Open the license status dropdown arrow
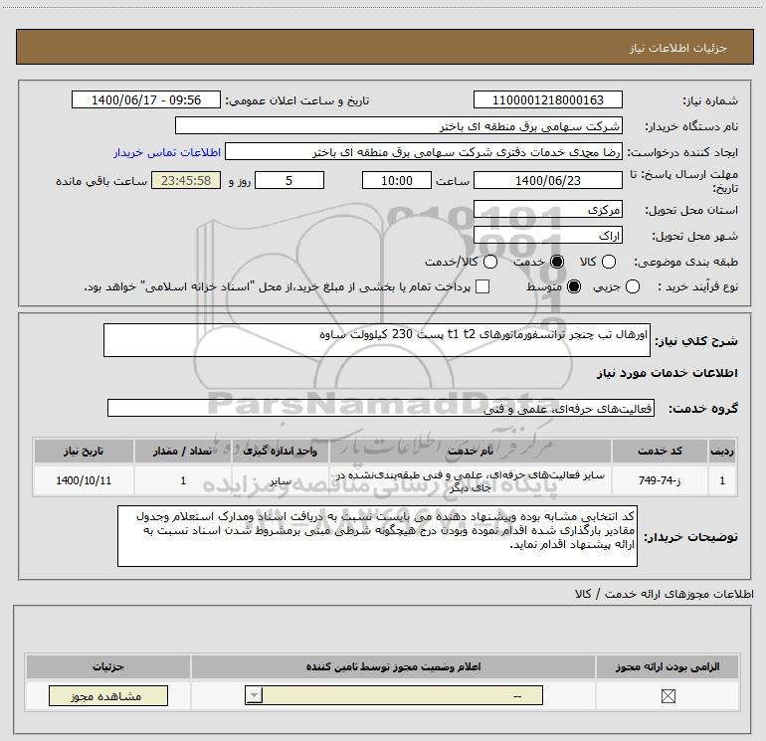The width and height of the screenshot is (766, 741). [254, 695]
